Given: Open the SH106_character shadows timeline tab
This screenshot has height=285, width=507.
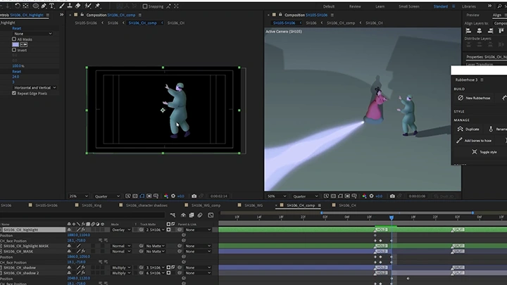Looking at the screenshot, I should pyautogui.click(x=146, y=205).
